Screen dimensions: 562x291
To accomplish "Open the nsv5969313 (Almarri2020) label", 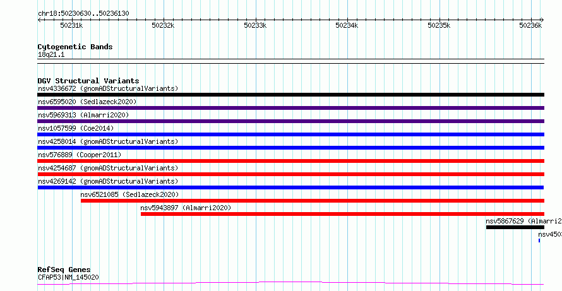I will [x=83, y=115].
